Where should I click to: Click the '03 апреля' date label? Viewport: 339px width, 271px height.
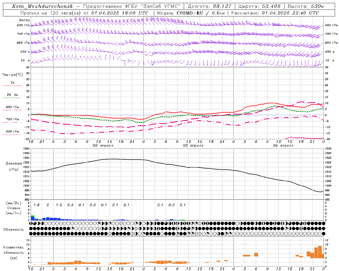(193, 146)
